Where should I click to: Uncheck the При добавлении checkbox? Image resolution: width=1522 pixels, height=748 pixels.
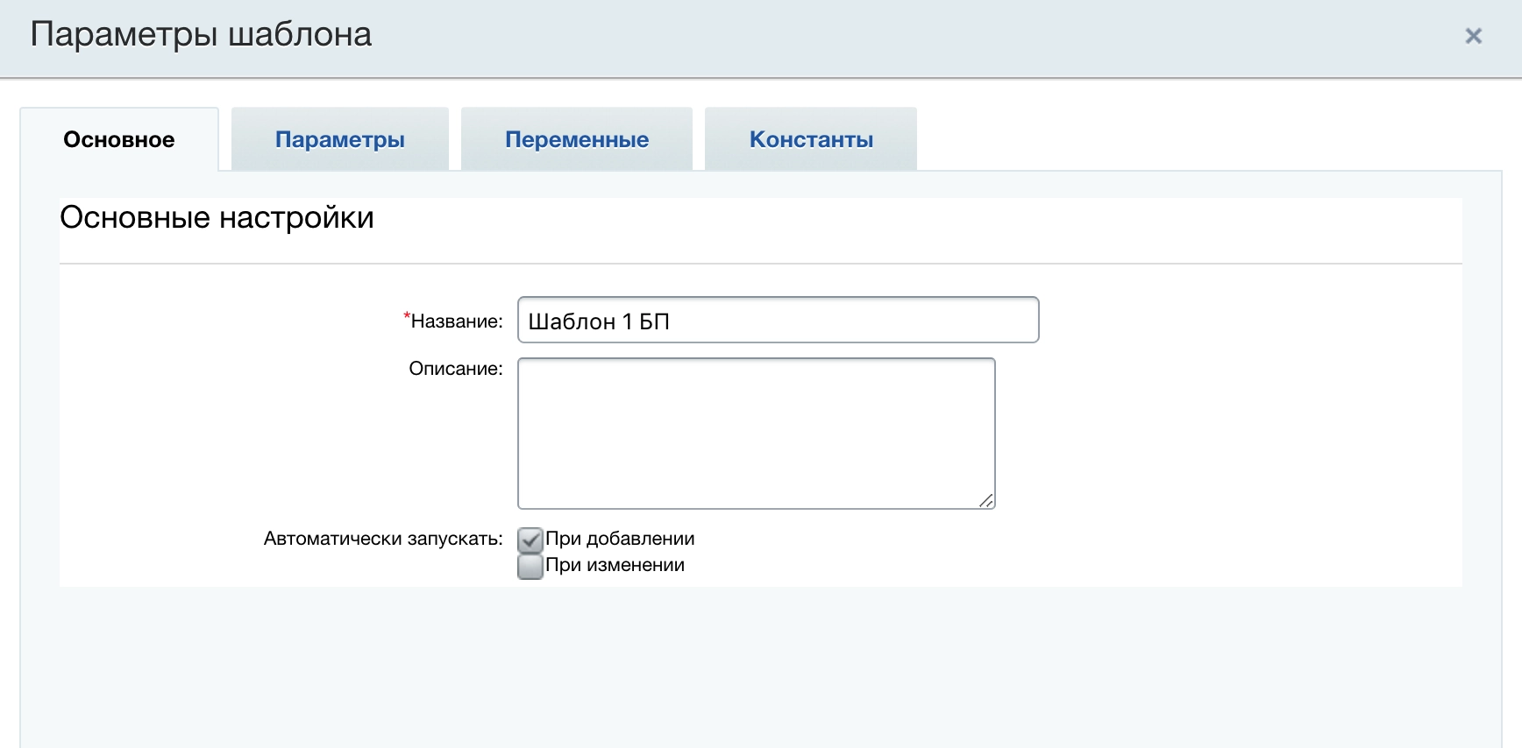coord(530,540)
